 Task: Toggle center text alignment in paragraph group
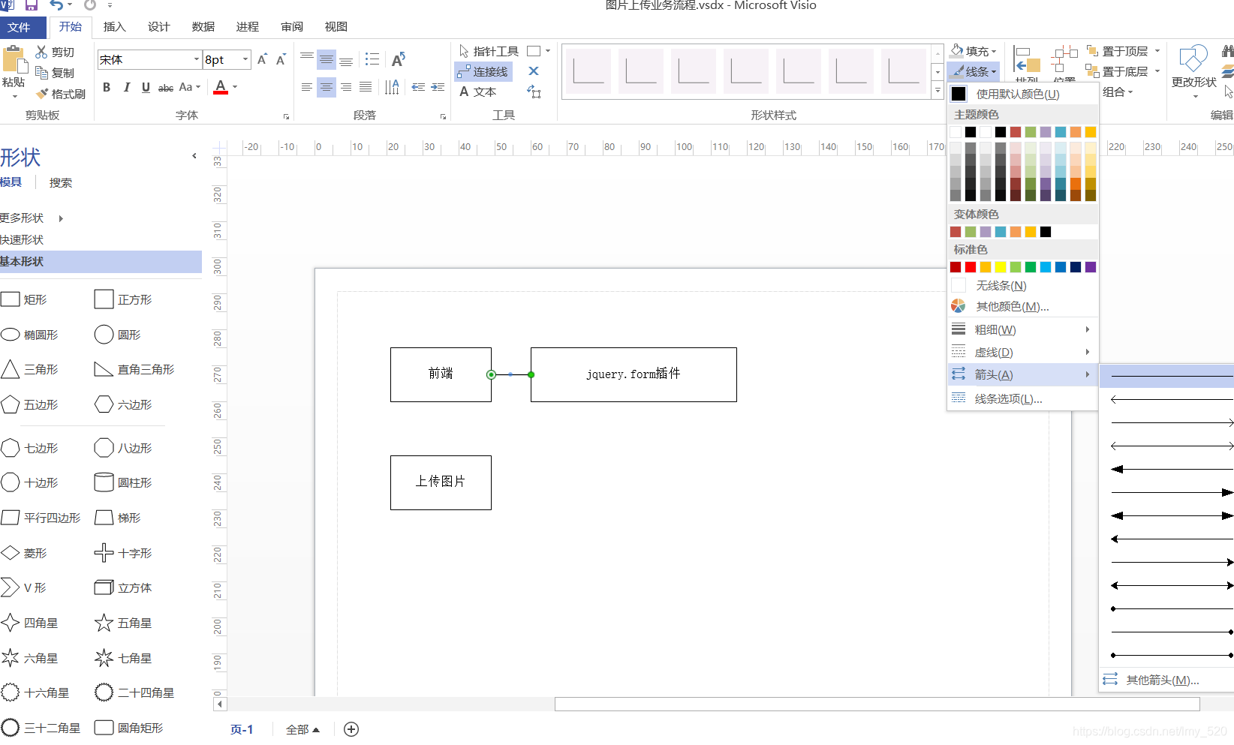[326, 88]
